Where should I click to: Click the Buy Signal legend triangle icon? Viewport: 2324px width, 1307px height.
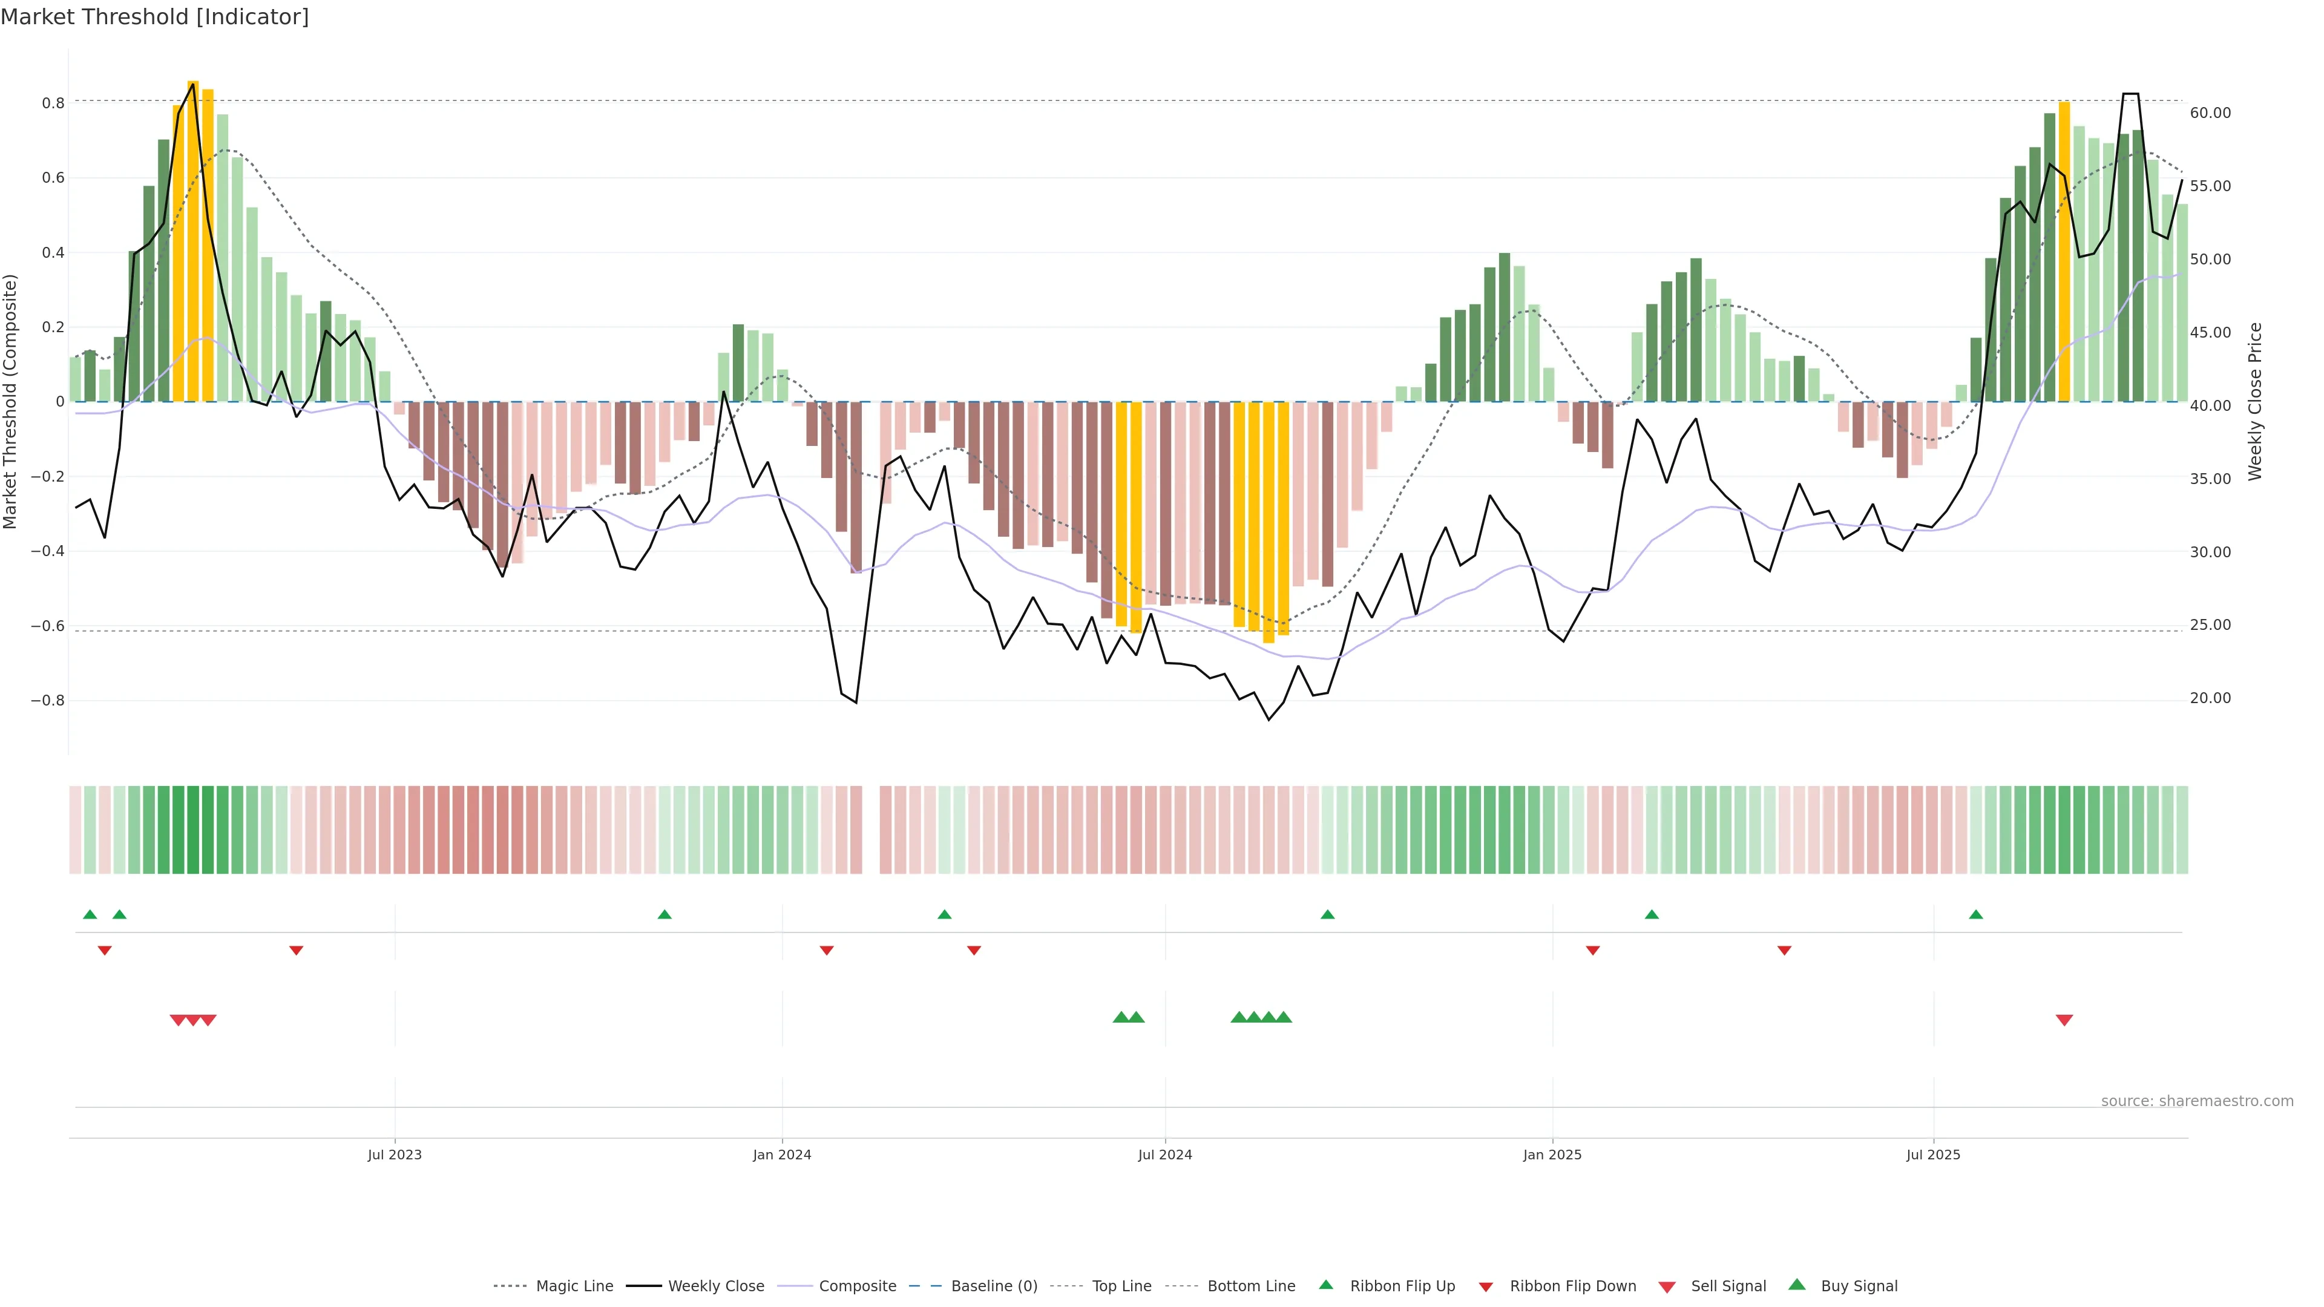(x=1796, y=1285)
